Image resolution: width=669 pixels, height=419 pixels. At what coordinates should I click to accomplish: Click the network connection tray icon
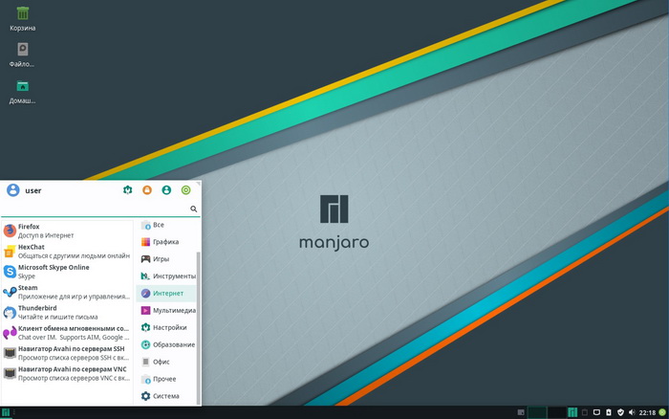(597, 412)
